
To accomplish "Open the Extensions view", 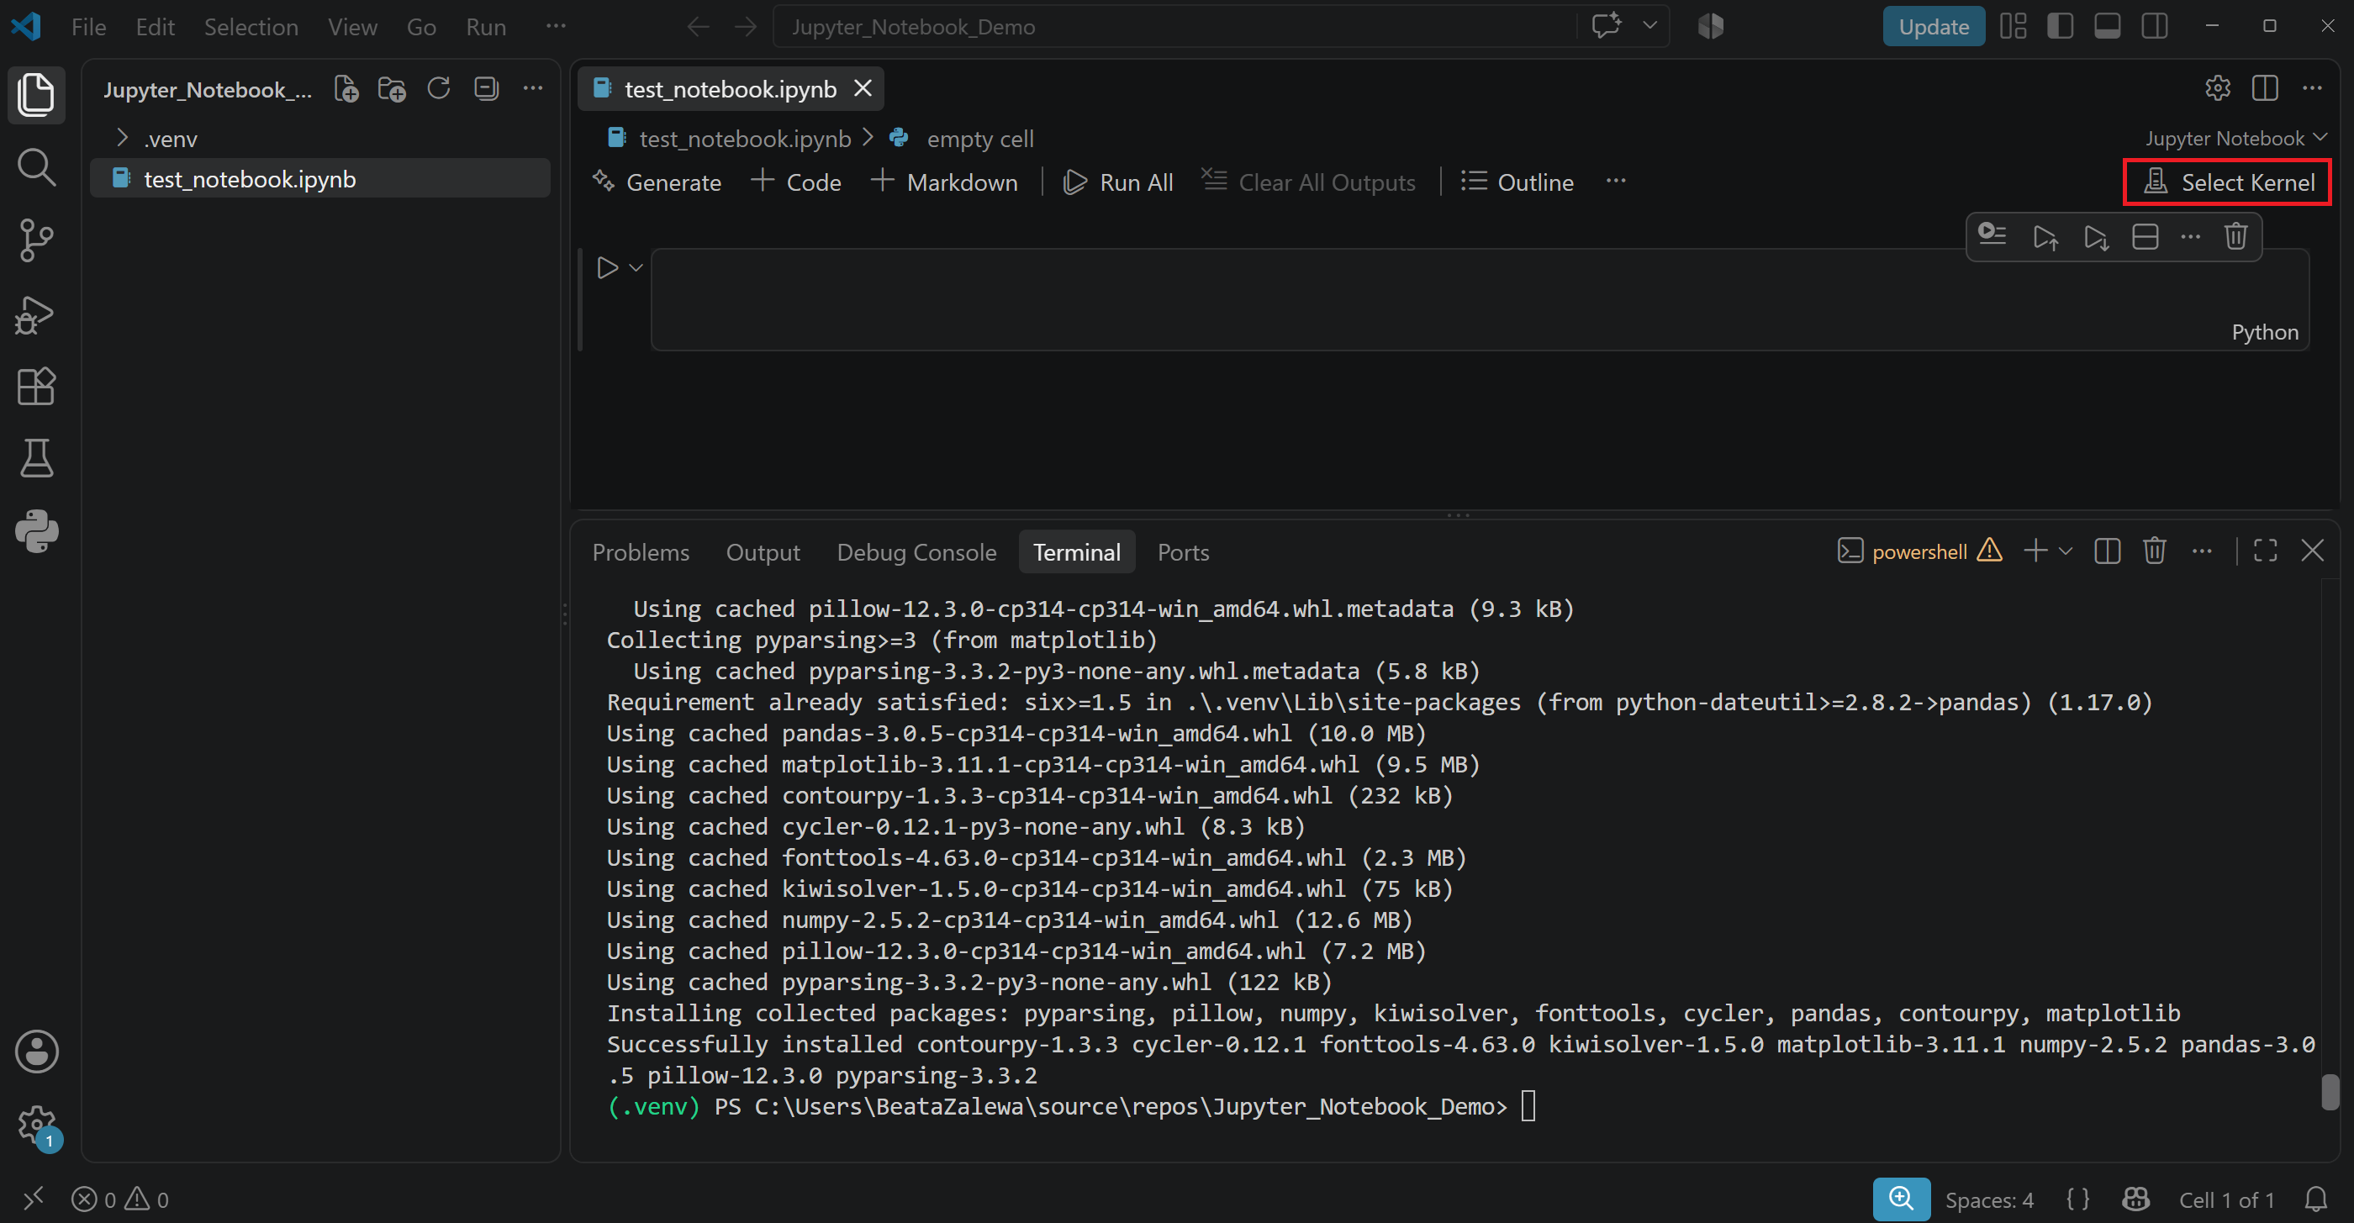I will (x=36, y=387).
